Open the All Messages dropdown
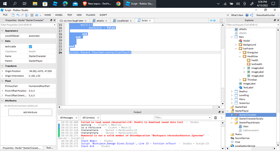The width and height of the screenshot is (280, 157). pos(69,118)
